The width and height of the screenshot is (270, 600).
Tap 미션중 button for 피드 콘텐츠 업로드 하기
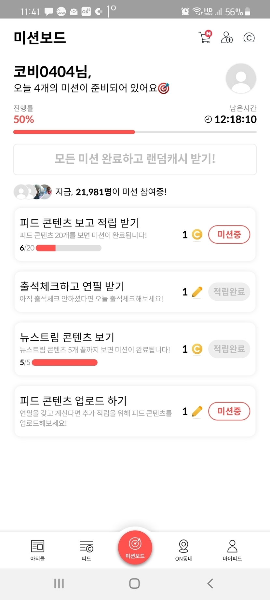[229, 411]
